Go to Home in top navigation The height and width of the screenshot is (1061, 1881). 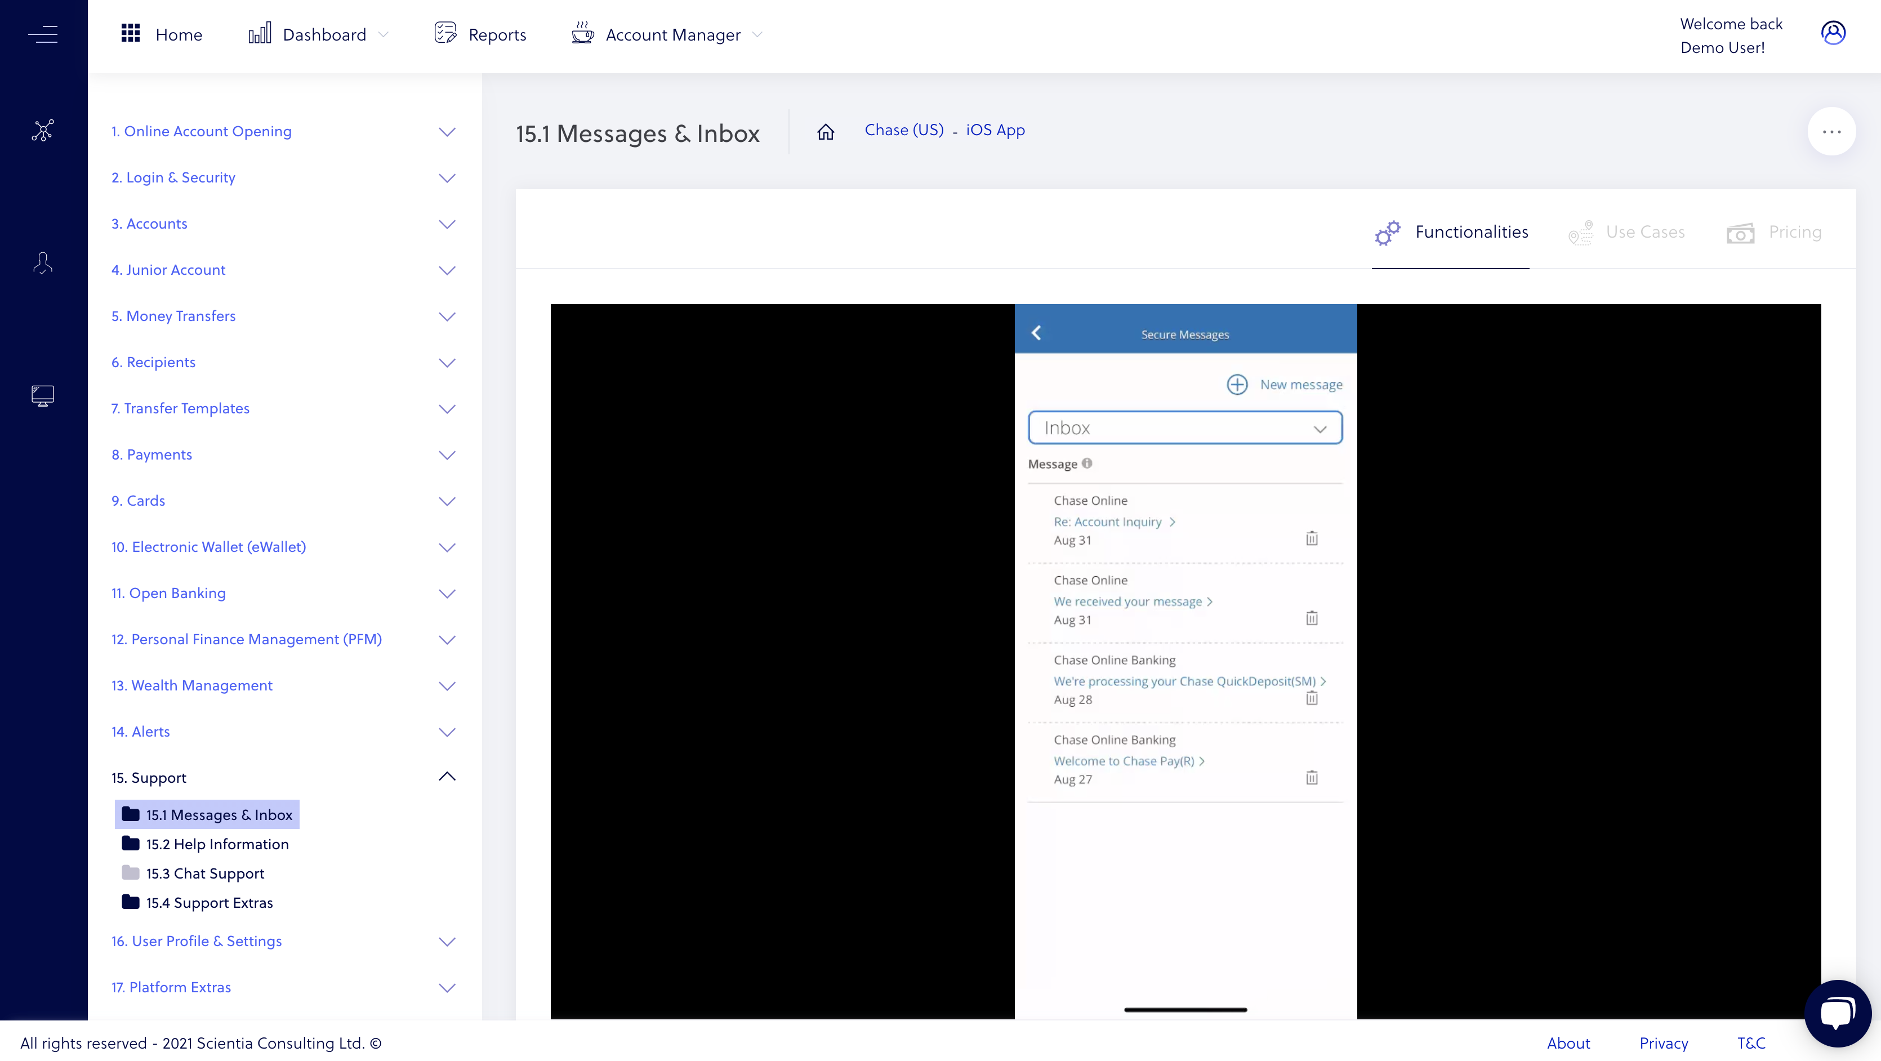pyautogui.click(x=179, y=34)
